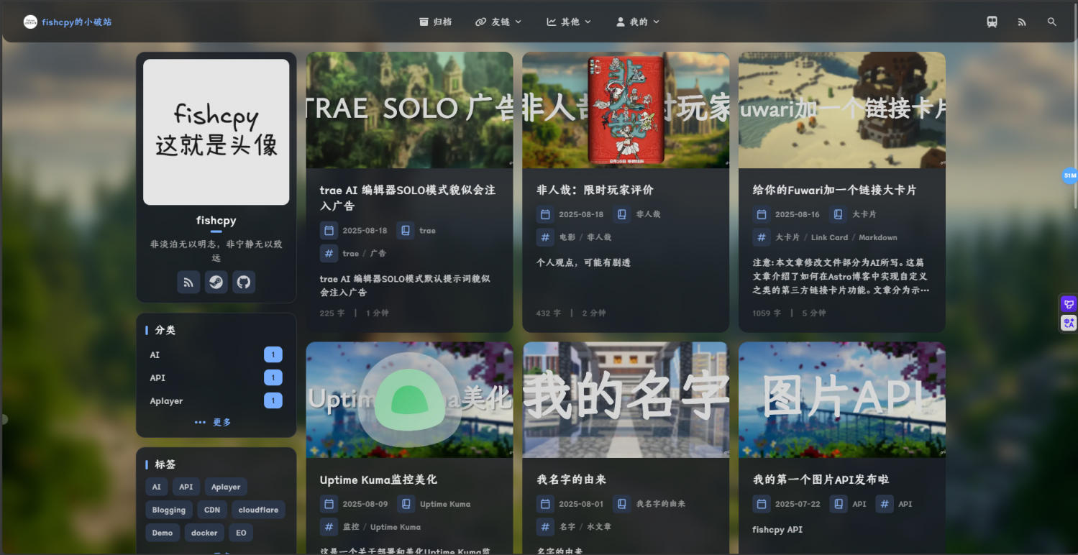The image size is (1078, 555).
Task: Click the CDN tag chip
Action: [x=212, y=510]
